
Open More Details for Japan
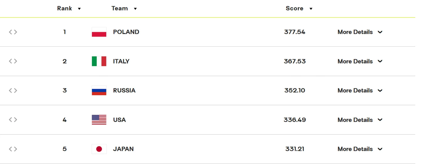coord(360,149)
